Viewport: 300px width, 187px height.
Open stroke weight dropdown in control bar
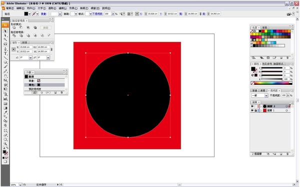(x=60, y=14)
